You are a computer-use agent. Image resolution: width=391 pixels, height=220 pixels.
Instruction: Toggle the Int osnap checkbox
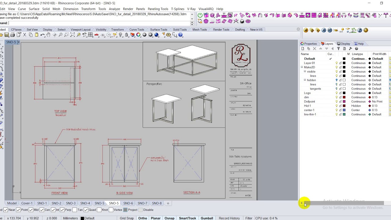(x=53, y=210)
